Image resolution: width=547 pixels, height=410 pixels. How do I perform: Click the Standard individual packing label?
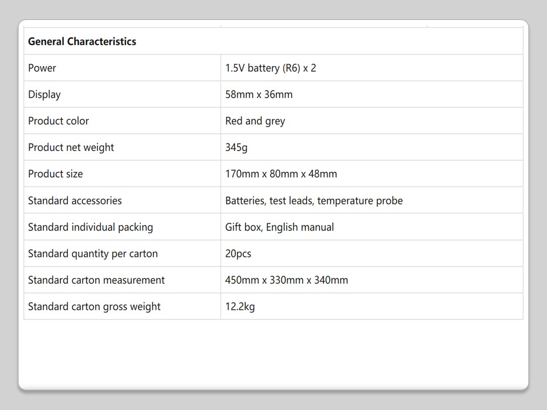tap(91, 227)
